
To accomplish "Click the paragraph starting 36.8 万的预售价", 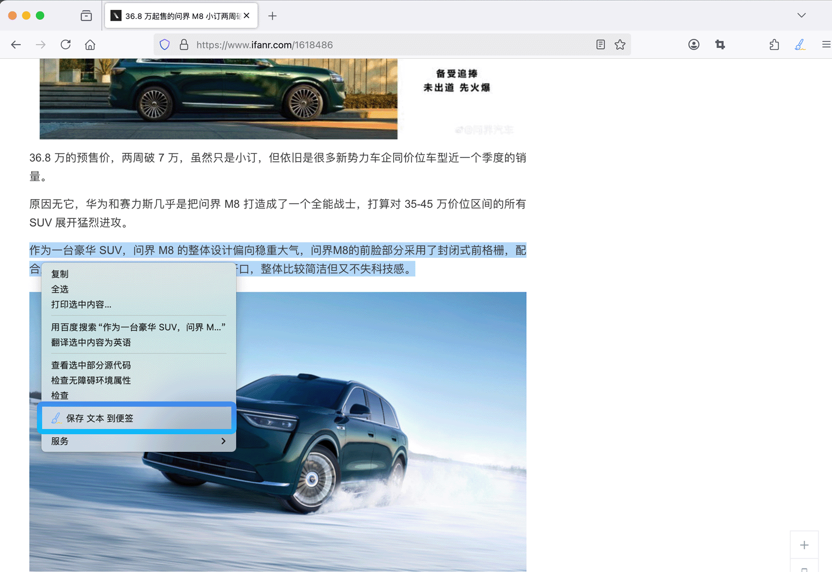I will point(278,167).
